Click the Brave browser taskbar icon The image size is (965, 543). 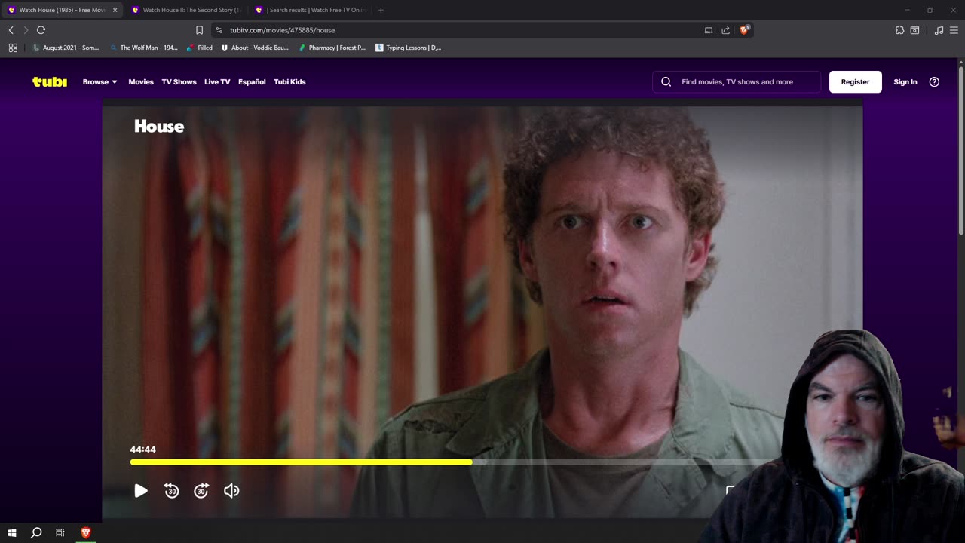point(85,532)
